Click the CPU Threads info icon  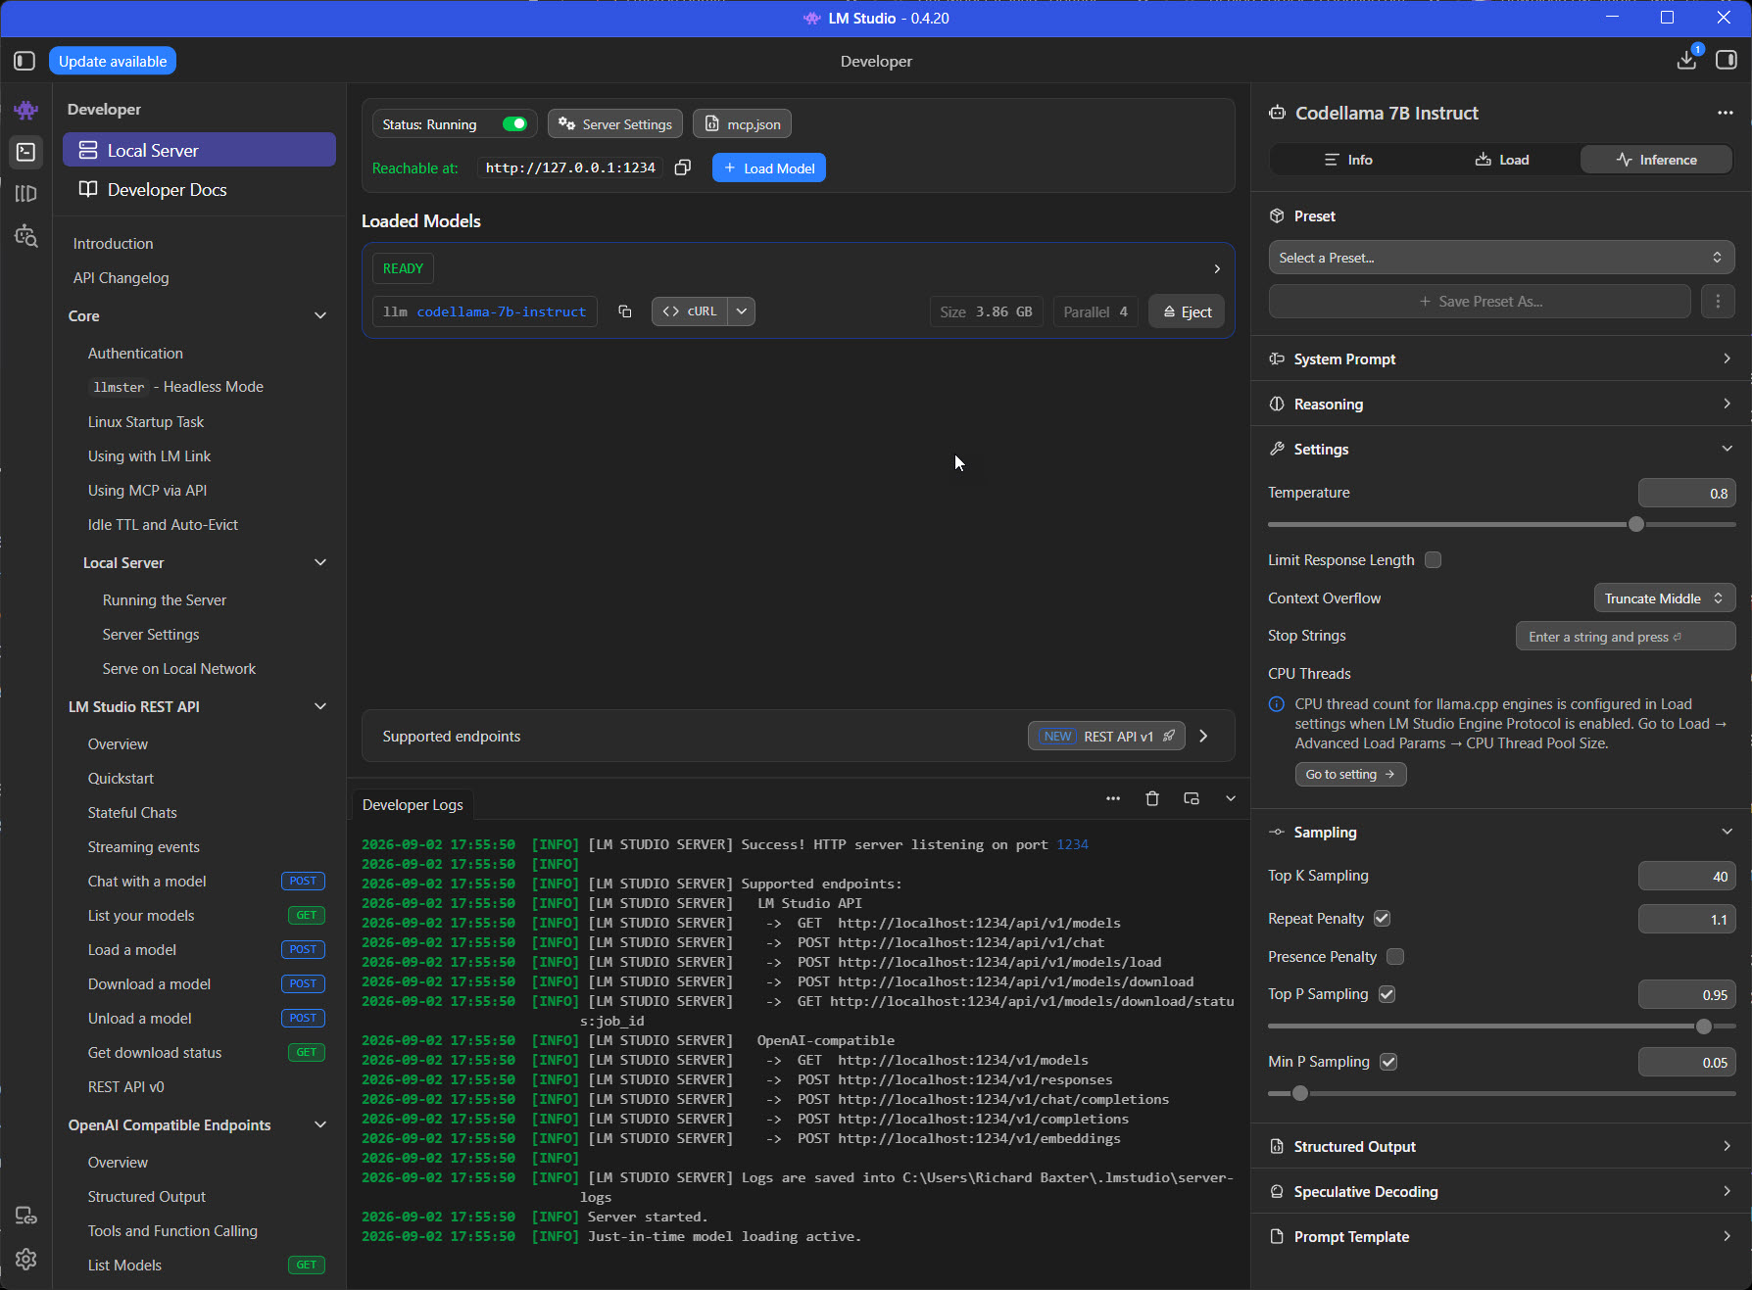[1277, 704]
